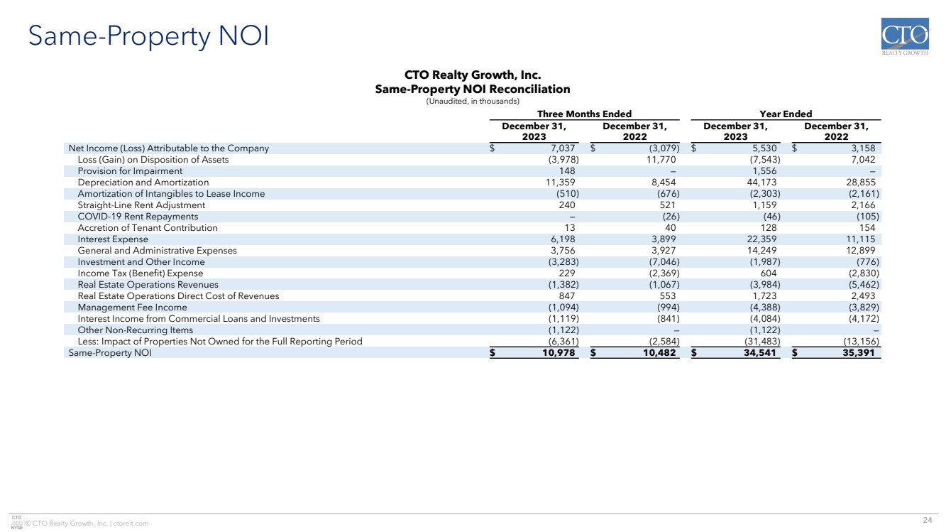Image resolution: width=946 pixels, height=532 pixels.
Task: Click the Straight-Line Rent Adjustment label
Action: tap(141, 205)
